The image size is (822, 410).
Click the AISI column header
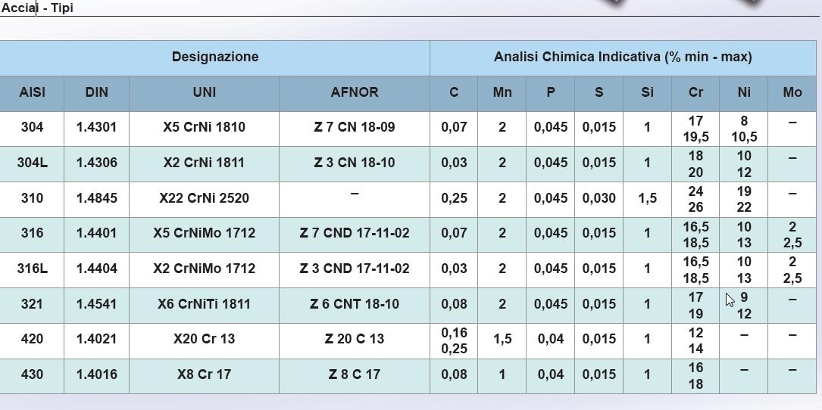(32, 93)
